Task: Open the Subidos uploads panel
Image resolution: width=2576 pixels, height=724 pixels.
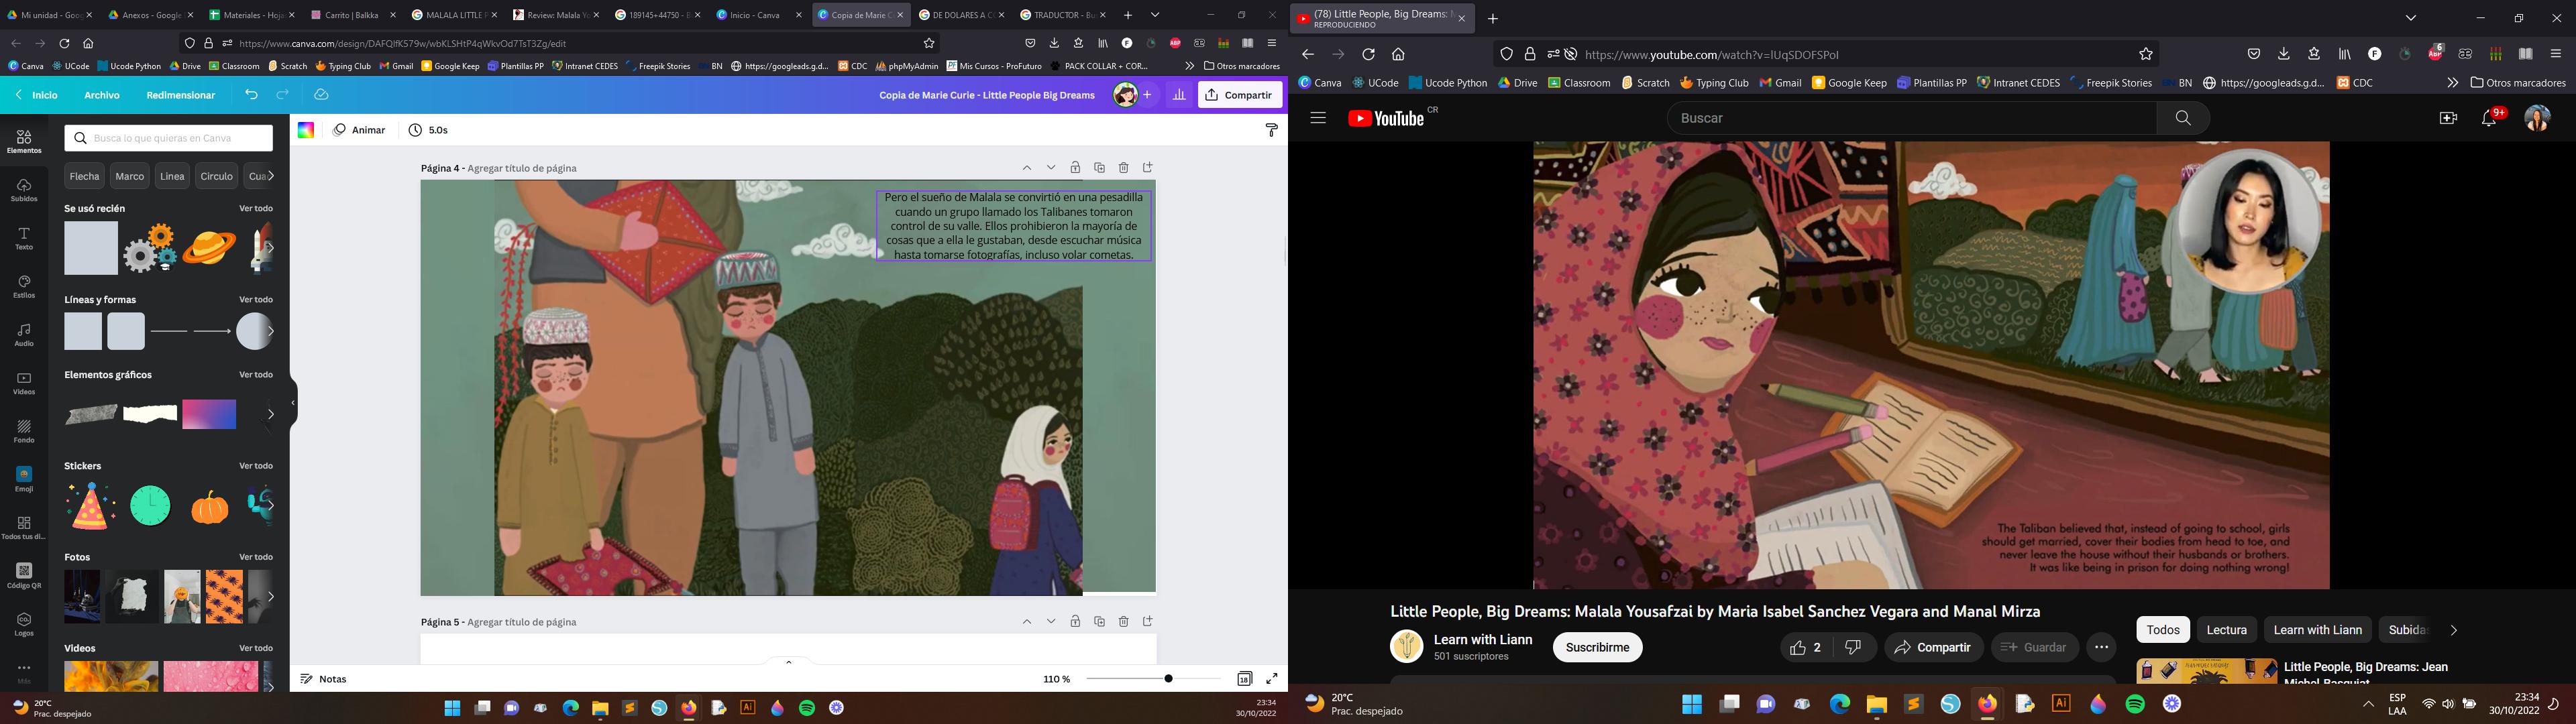Action: click(x=24, y=190)
